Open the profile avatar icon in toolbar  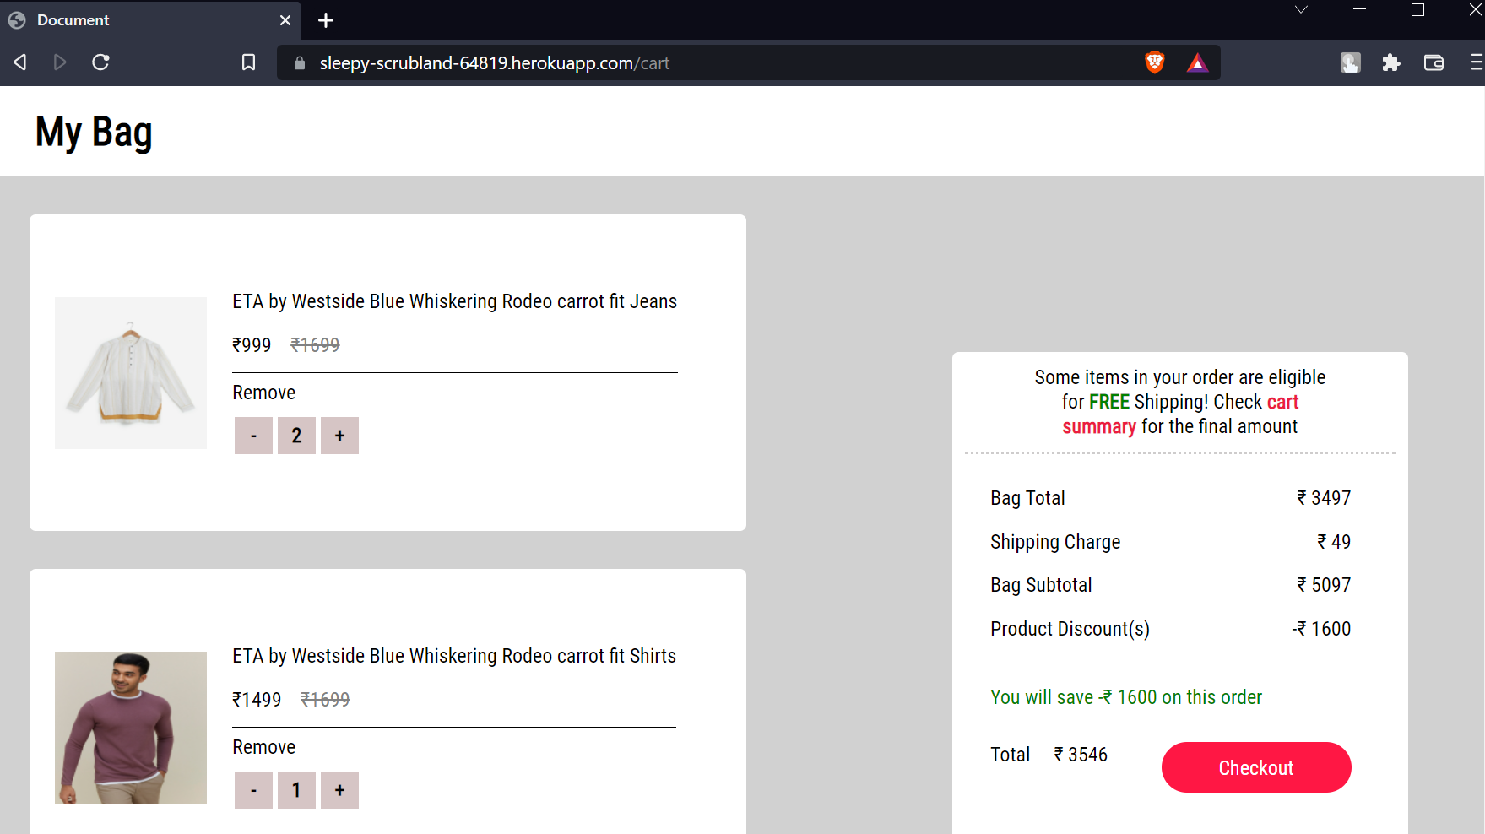(1351, 62)
